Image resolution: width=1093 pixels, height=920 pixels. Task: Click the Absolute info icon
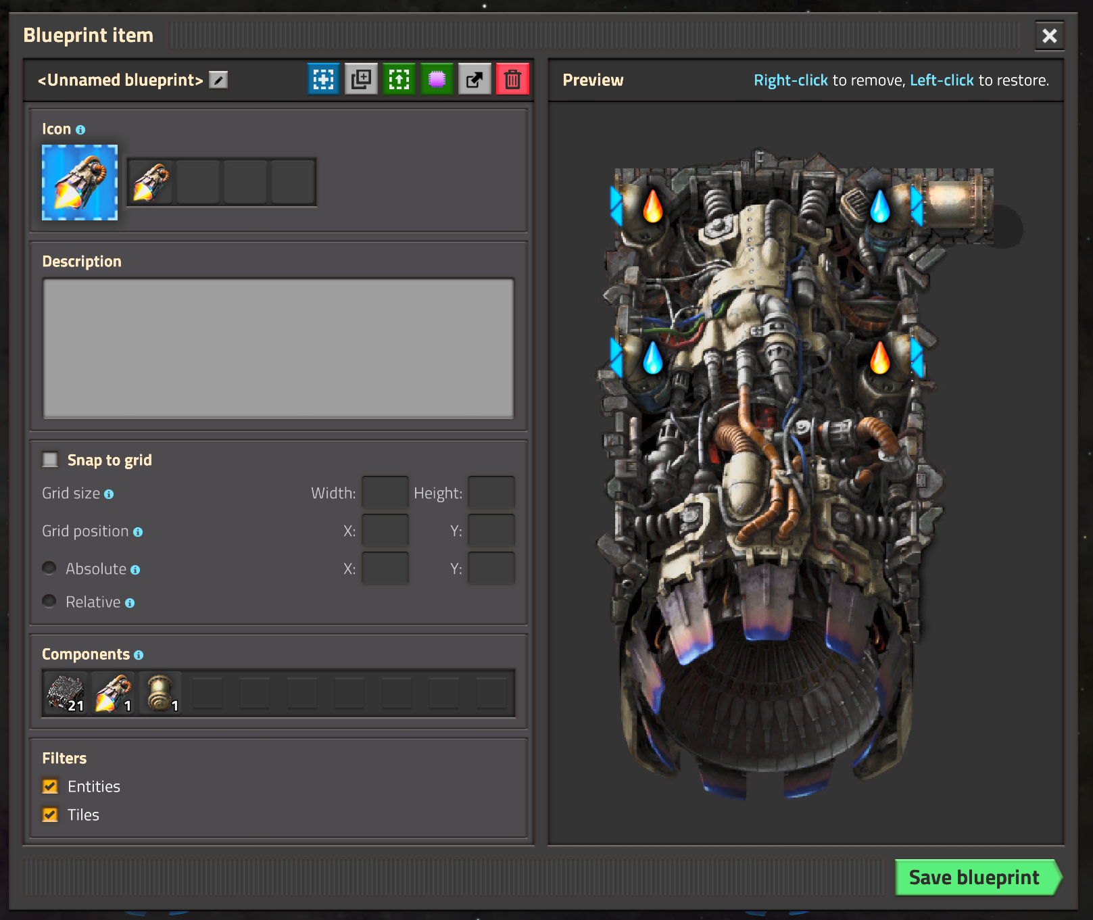pos(135,570)
